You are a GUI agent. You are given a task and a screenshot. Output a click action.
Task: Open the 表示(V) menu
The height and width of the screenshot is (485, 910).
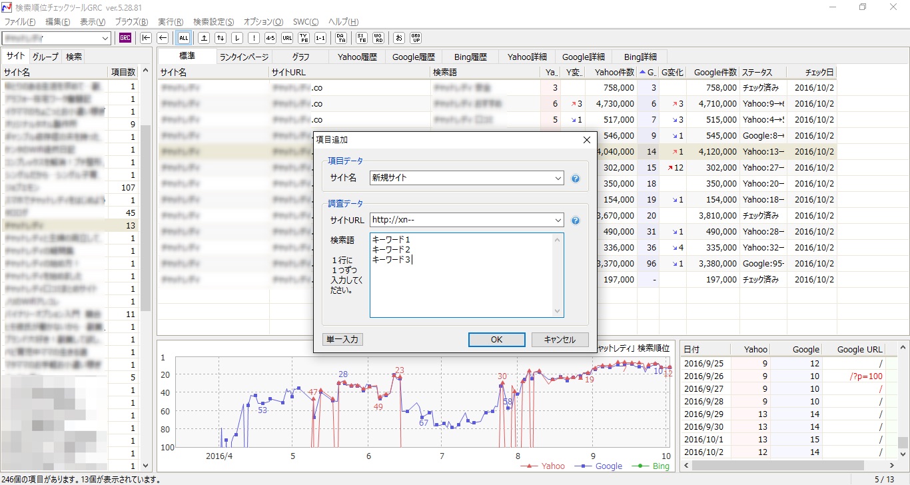tap(94, 22)
